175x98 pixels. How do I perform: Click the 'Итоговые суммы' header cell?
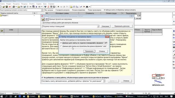click(62, 13)
